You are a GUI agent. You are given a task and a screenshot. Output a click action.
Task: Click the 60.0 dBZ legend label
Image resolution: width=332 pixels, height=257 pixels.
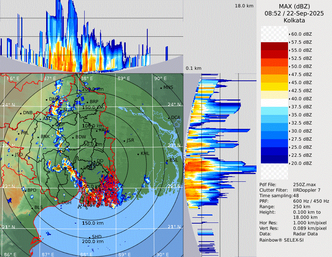pyautogui.click(x=301, y=34)
